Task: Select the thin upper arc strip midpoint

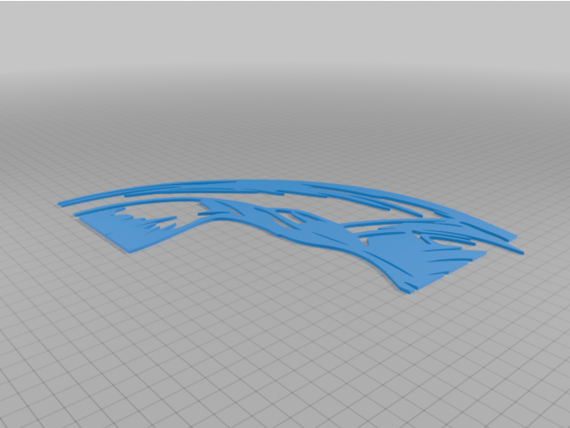Action: pos(272,183)
